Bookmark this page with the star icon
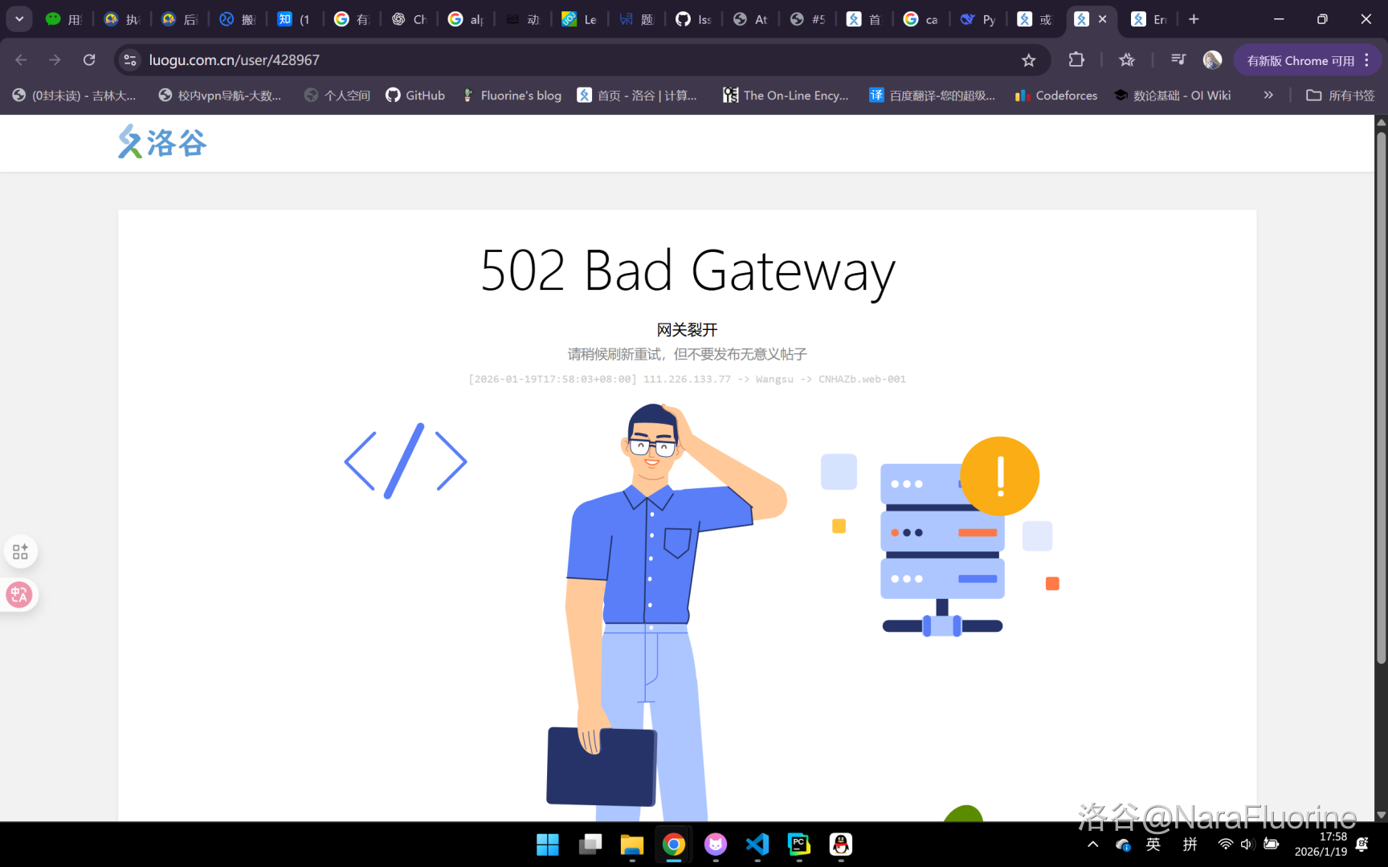The image size is (1388, 867). [1028, 60]
